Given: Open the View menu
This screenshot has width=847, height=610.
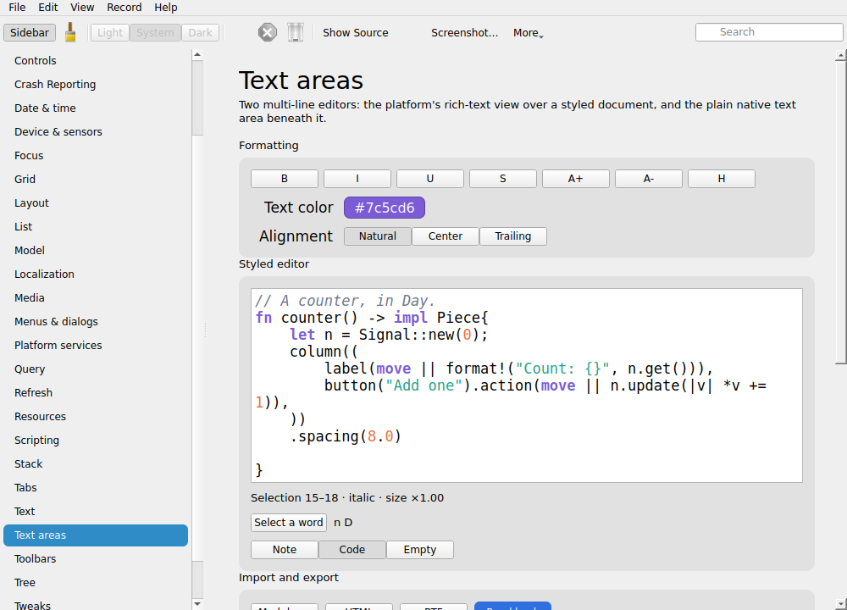Looking at the screenshot, I should (82, 7).
